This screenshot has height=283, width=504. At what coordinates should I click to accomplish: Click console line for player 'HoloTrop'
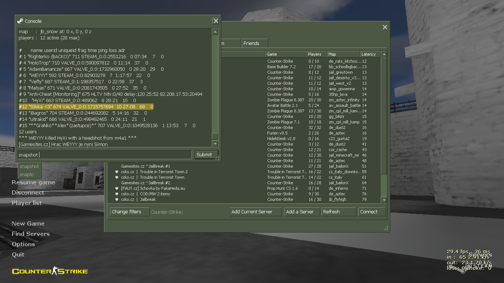[83, 63]
